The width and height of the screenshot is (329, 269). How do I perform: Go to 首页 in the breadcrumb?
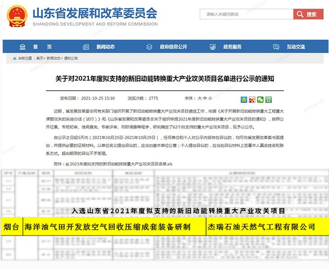[39, 58]
